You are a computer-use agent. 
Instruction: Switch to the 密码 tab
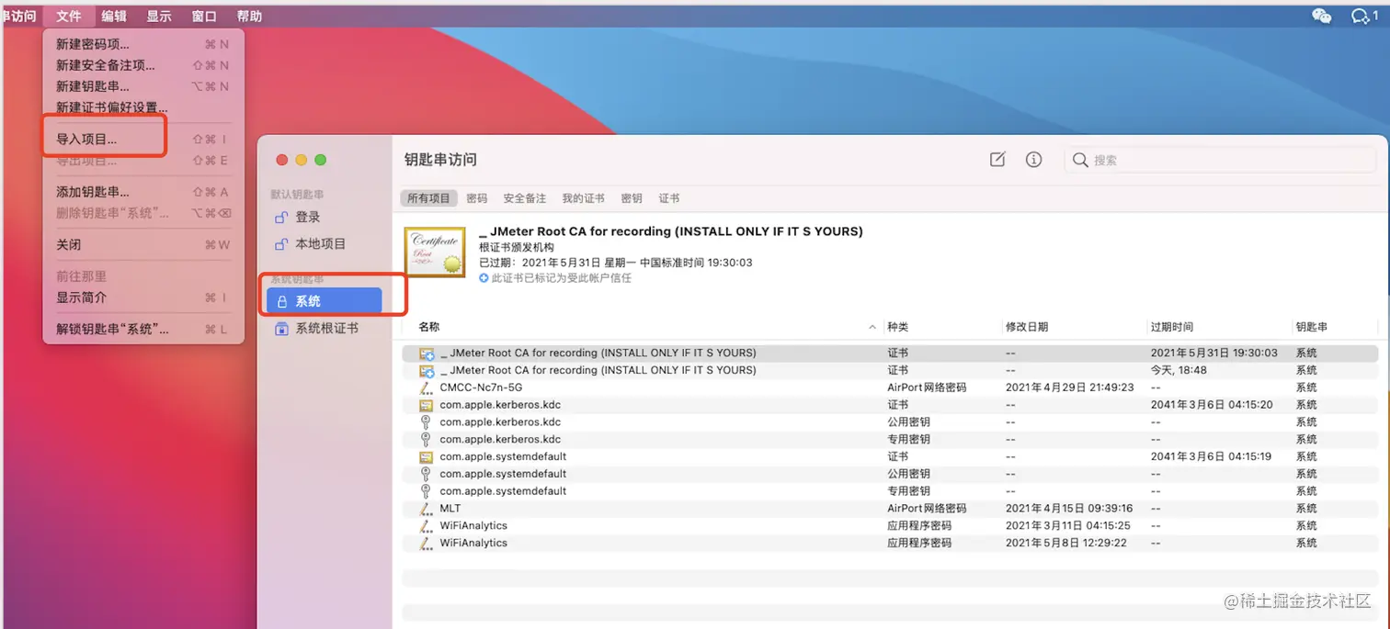point(477,198)
